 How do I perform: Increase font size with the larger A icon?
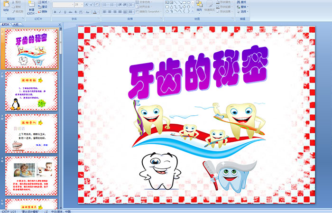tap(87, 4)
